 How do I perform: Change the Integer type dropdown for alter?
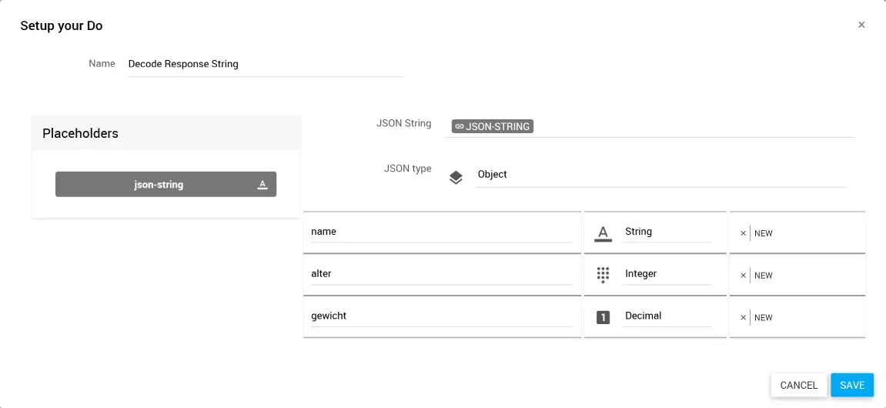tap(667, 274)
